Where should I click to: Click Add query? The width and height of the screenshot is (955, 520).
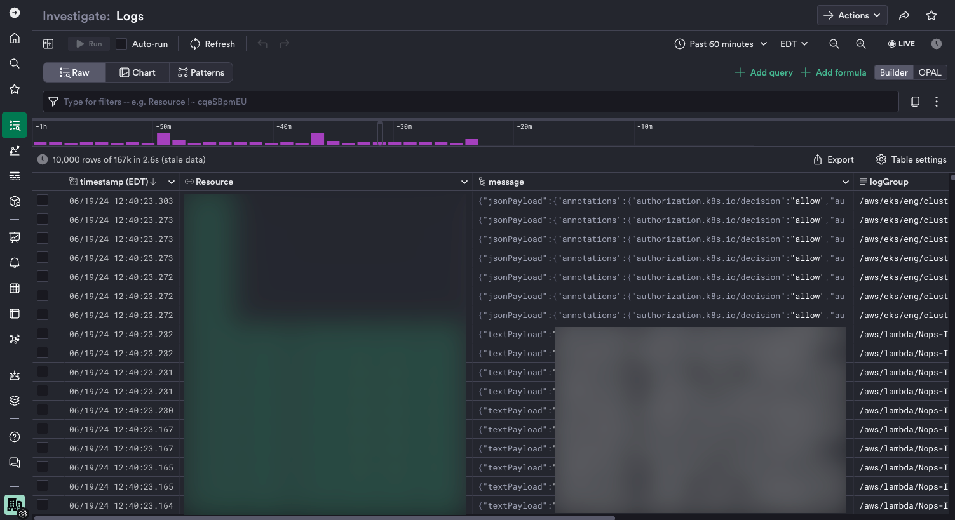tap(764, 72)
